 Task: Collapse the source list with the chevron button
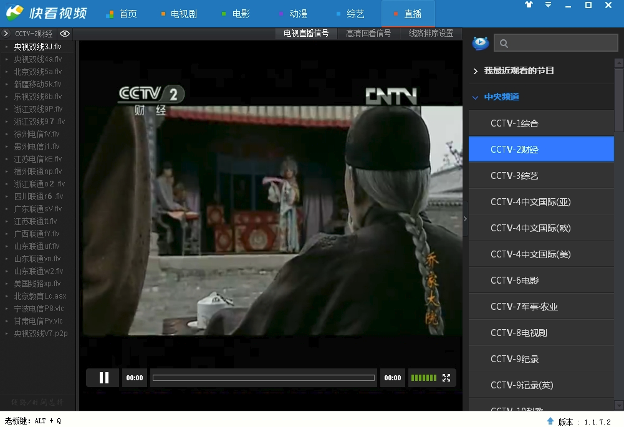click(6, 34)
